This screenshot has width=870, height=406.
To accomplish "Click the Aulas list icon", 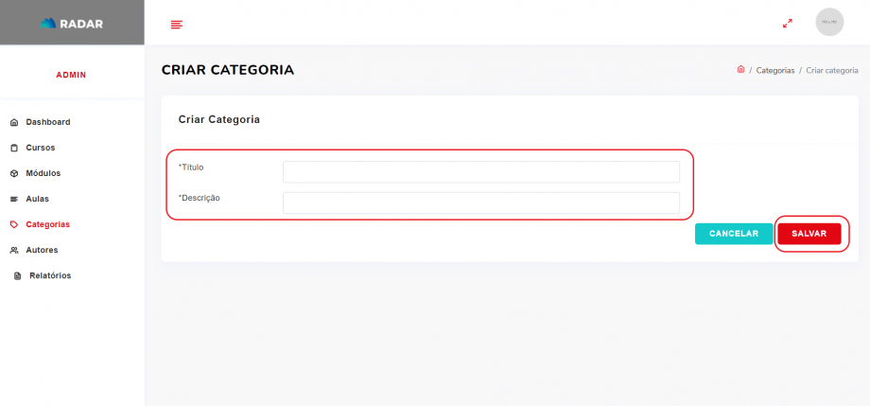I will point(14,199).
